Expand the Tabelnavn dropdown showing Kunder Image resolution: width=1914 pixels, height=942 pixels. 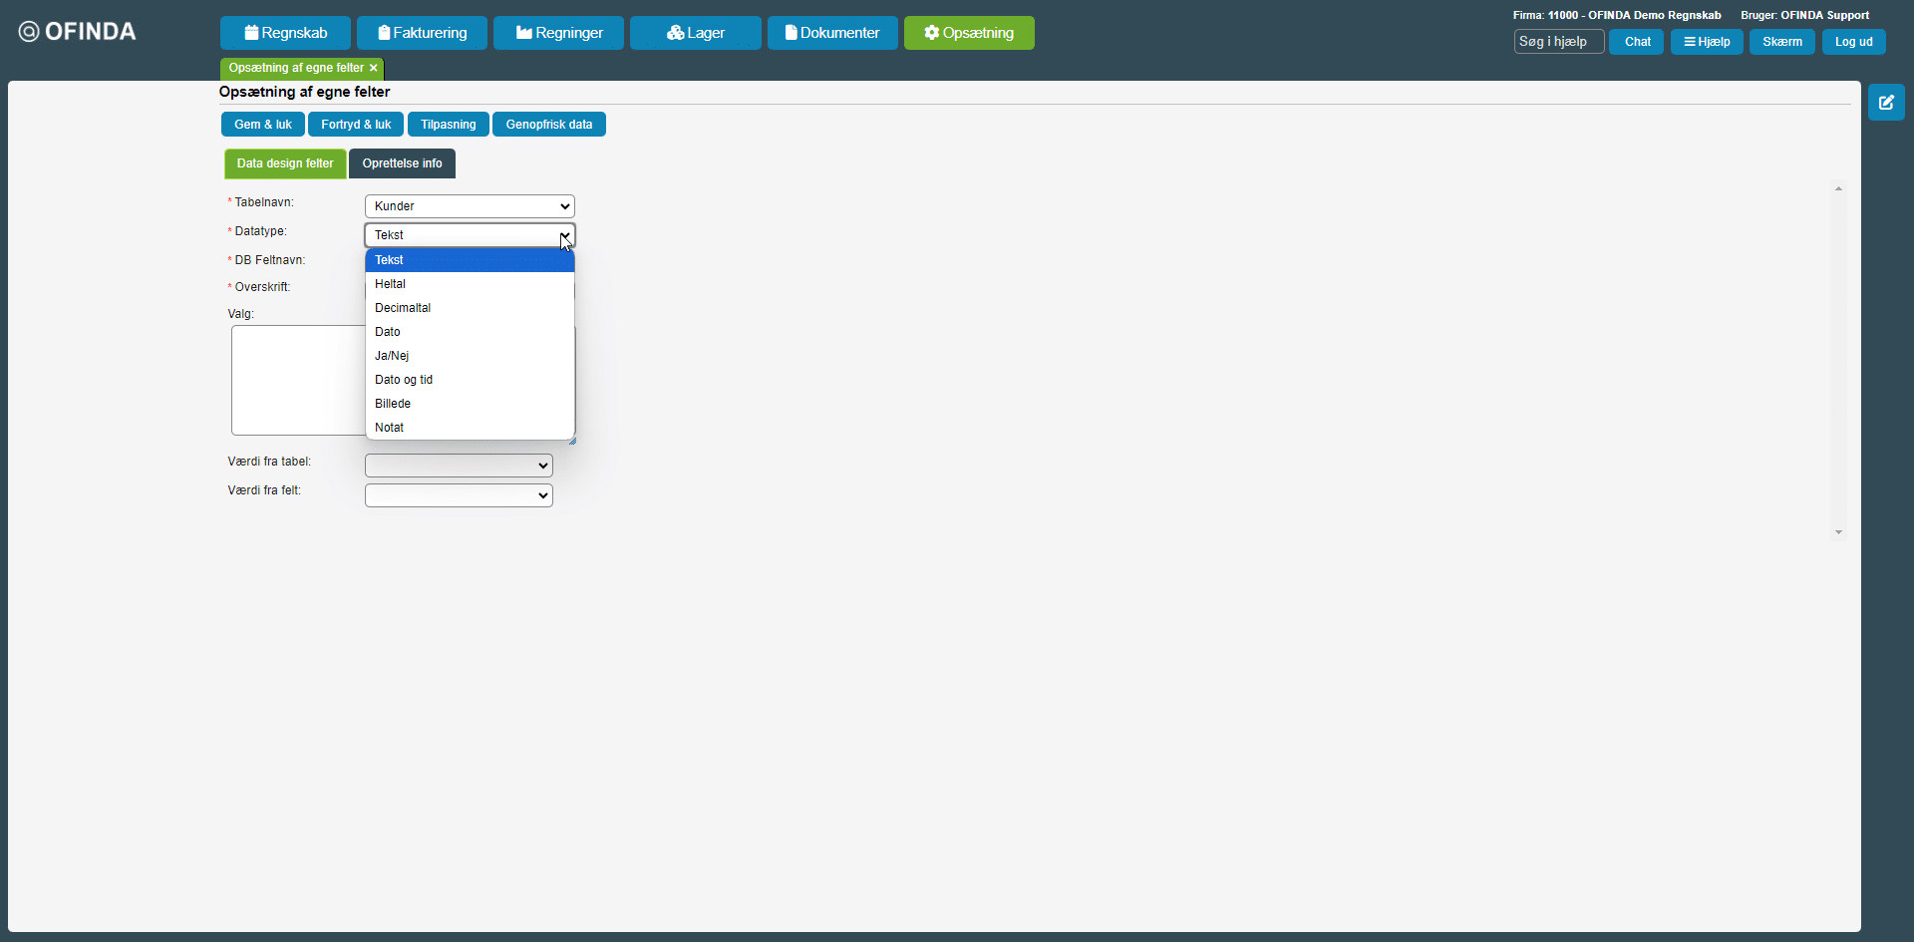pos(470,206)
